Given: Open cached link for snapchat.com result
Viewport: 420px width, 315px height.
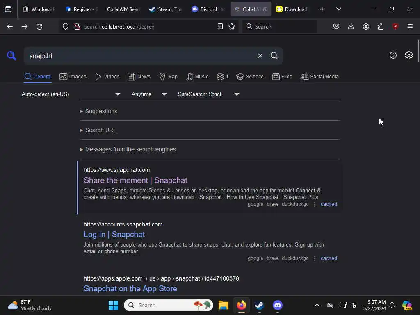Looking at the screenshot, I should [x=329, y=204].
